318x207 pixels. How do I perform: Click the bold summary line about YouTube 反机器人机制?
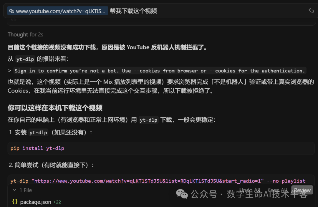(107, 47)
